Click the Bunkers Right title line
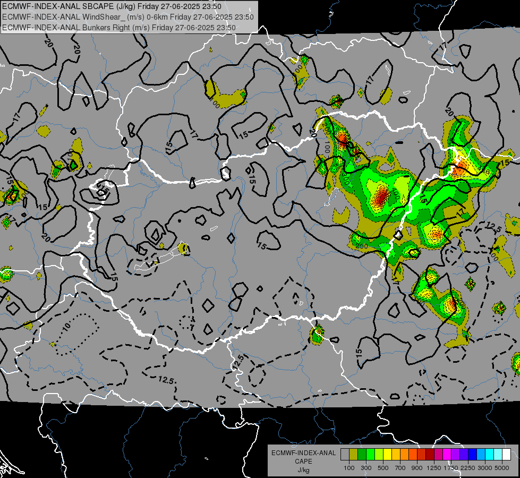This screenshot has width=520, height=478. pyautogui.click(x=119, y=28)
